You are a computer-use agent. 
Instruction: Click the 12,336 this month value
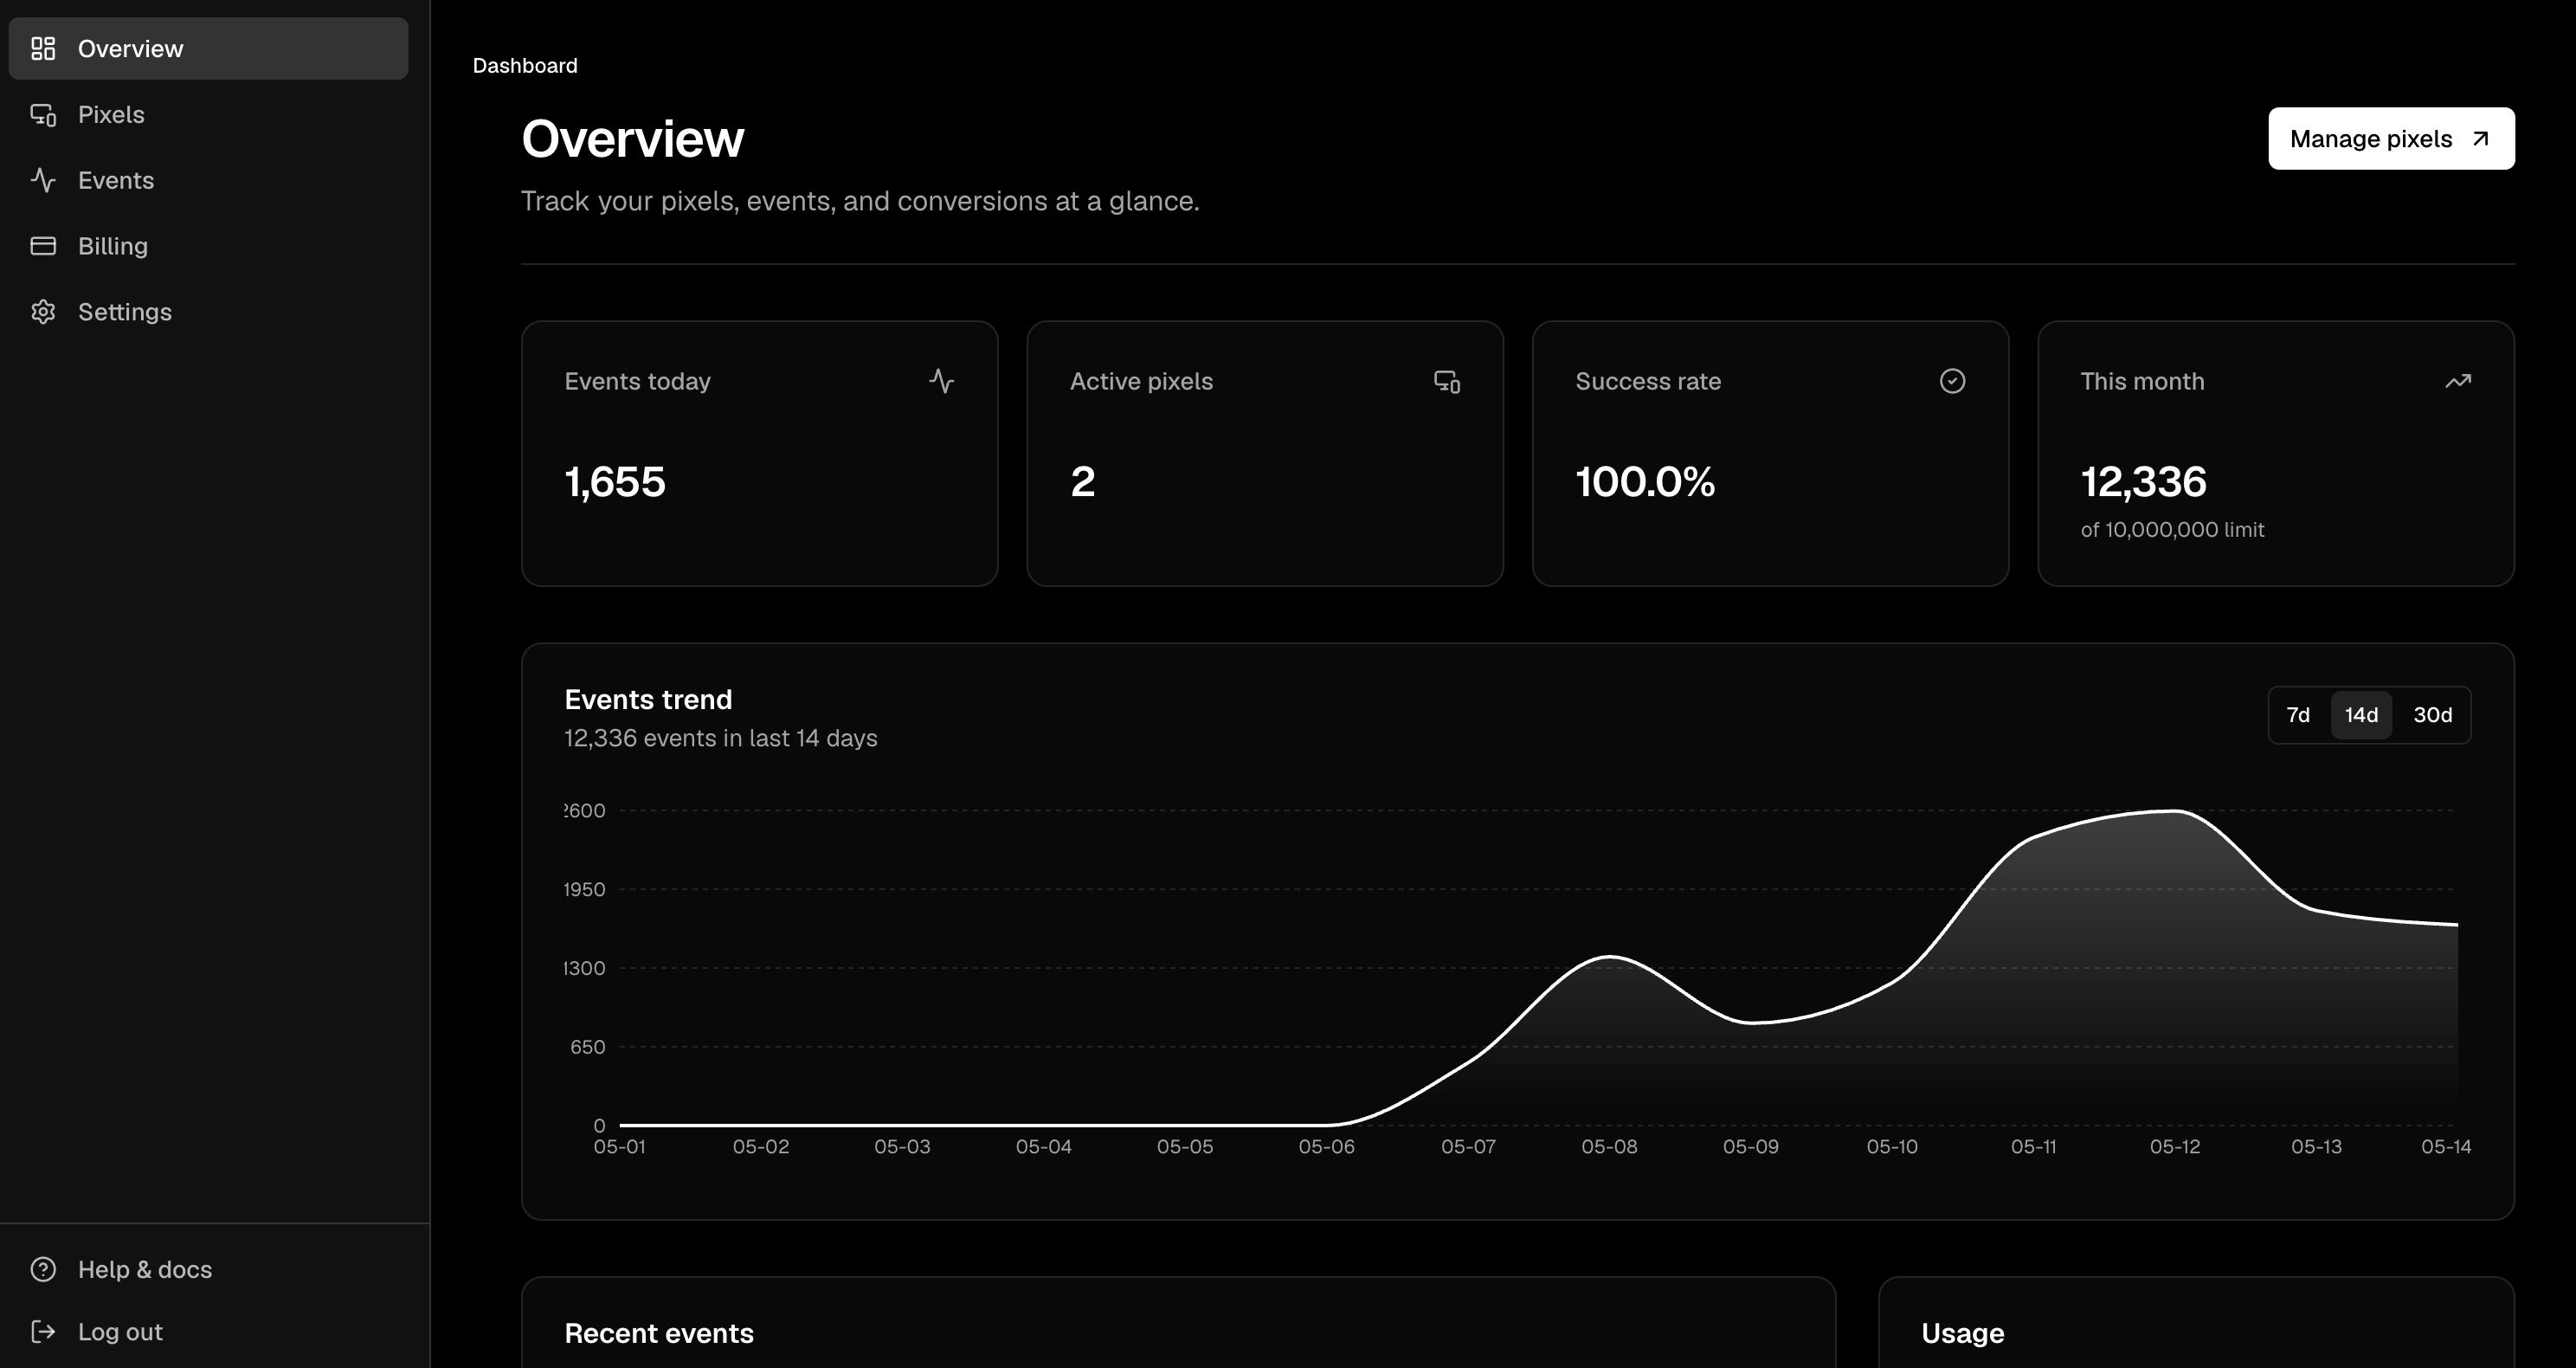(x=2143, y=481)
